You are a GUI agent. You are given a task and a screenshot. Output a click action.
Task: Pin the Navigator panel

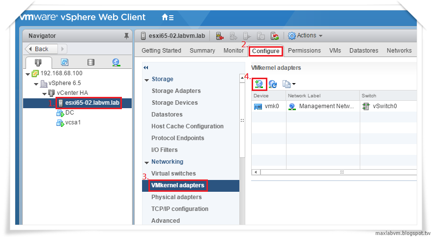point(126,36)
